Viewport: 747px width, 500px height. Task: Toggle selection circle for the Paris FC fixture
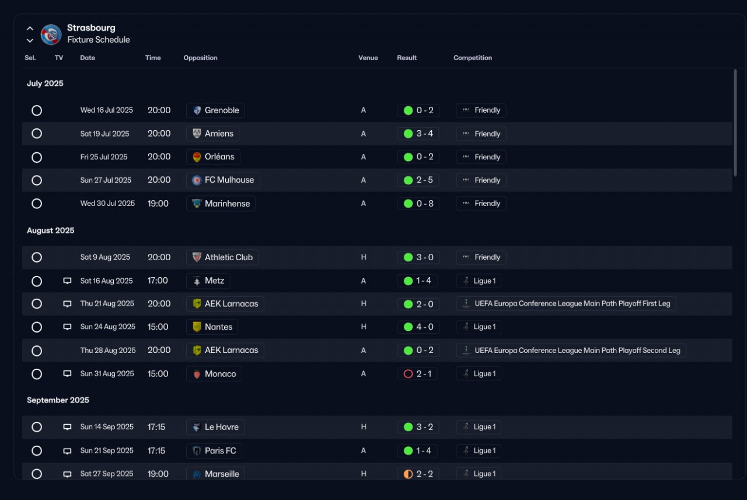(x=37, y=450)
